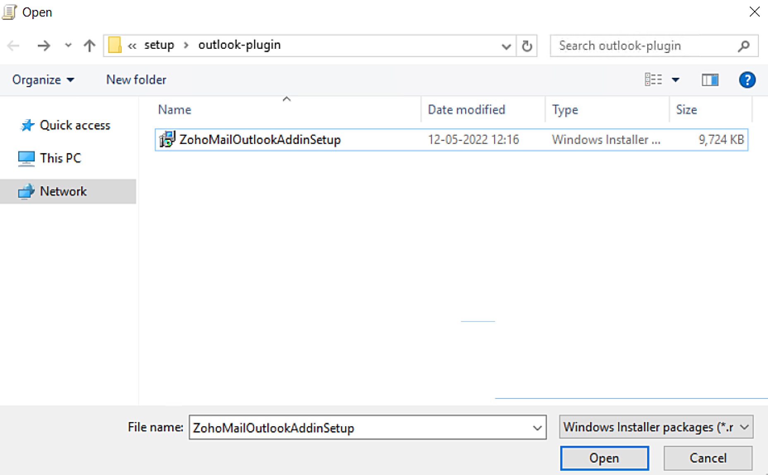Click the folder icon in address bar
Image resolution: width=768 pixels, height=475 pixels.
(x=115, y=45)
